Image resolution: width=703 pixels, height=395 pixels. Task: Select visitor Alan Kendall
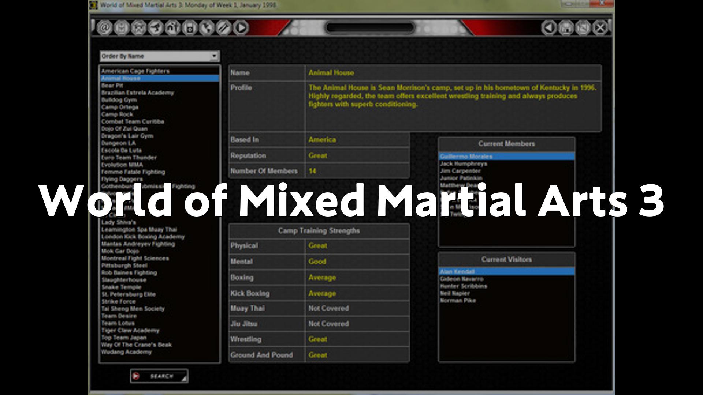pos(507,271)
